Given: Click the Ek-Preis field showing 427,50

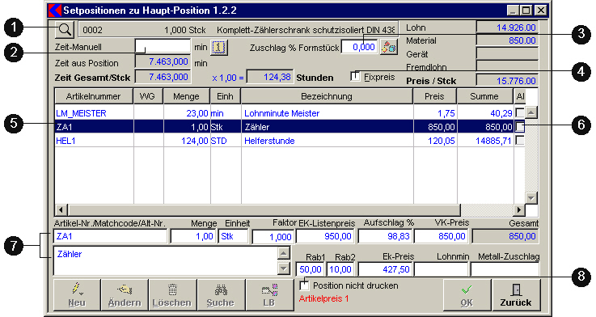Looking at the screenshot, I should (386, 269).
